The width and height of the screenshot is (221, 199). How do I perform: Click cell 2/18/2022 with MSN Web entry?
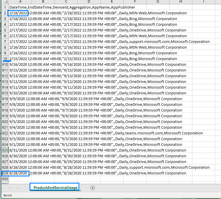click(98, 13)
